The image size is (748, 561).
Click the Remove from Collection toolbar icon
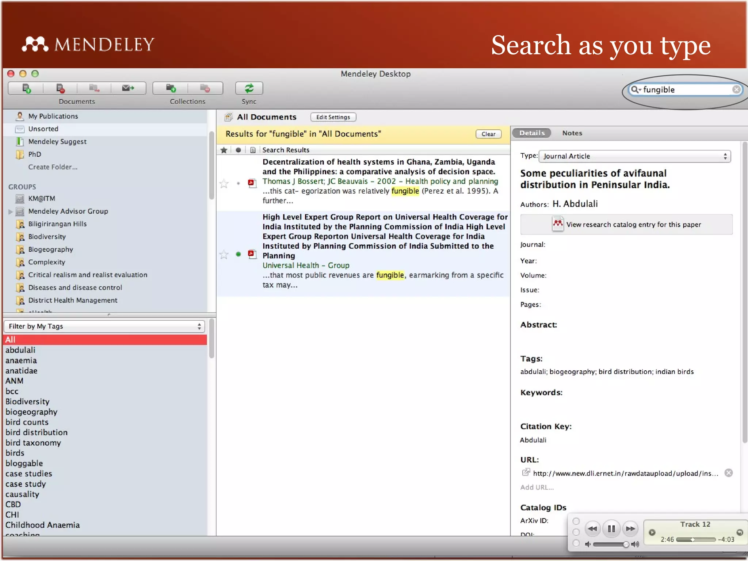coord(94,88)
